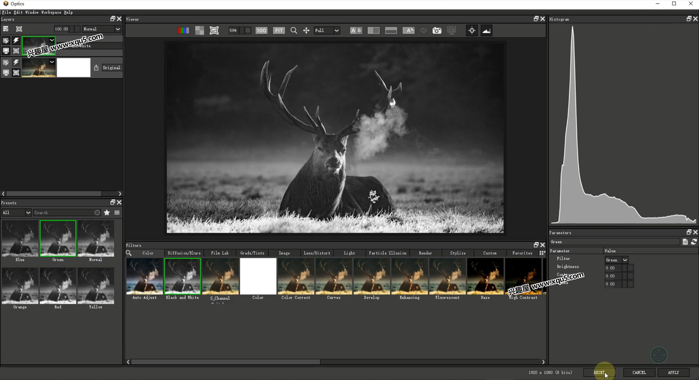The image size is (699, 380).
Task: Click the vertical split comparison icon
Action: point(374,31)
